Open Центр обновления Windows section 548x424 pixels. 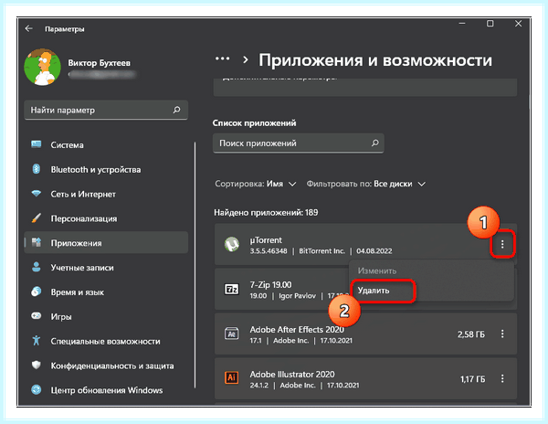click(x=106, y=390)
